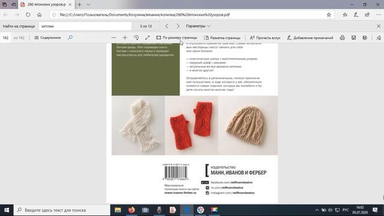The image size is (384, 216).
Task: Open the Windows Start menu
Action: pos(7,210)
